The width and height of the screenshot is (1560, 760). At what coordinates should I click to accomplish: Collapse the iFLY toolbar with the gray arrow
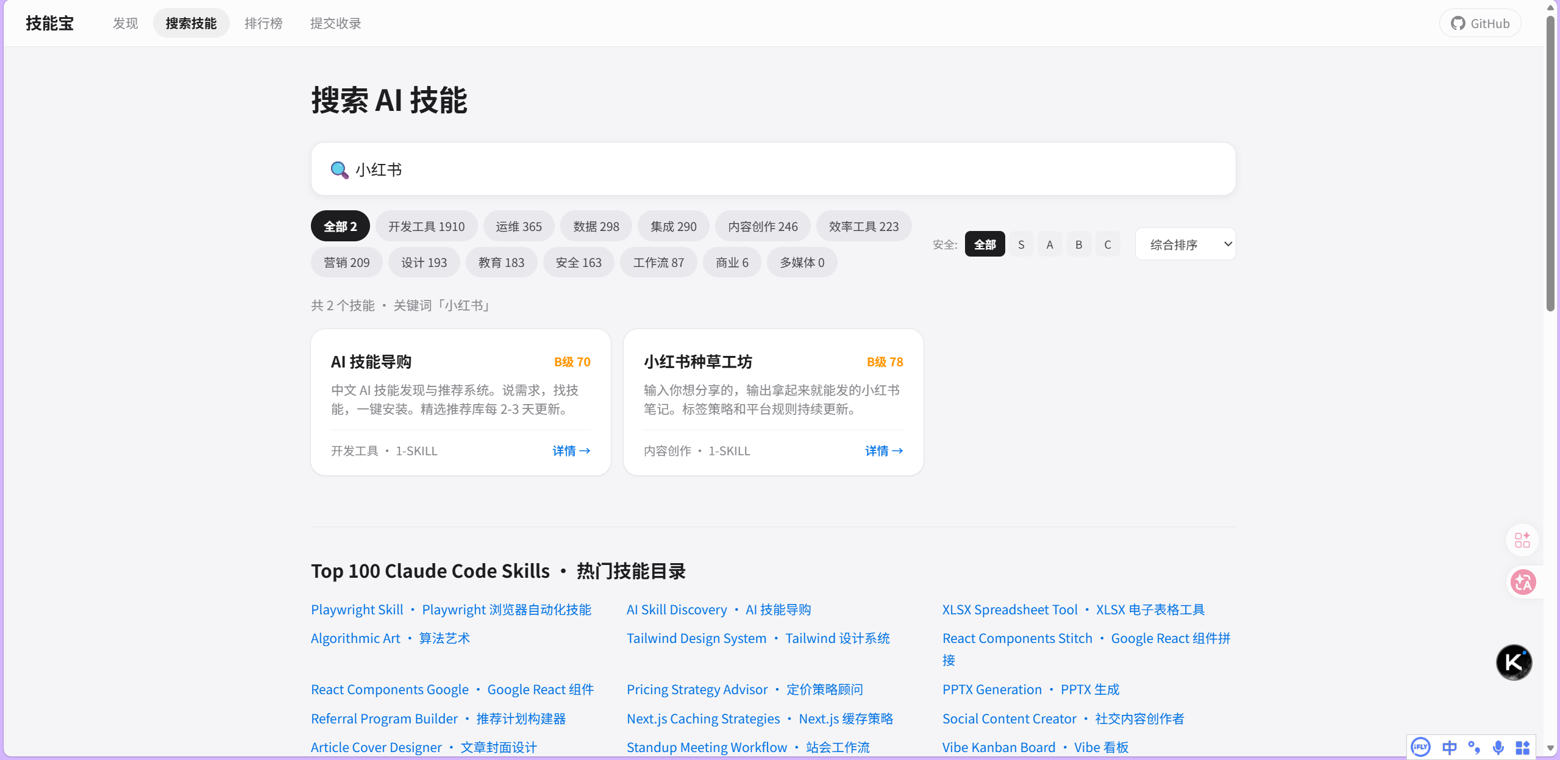(1549, 747)
